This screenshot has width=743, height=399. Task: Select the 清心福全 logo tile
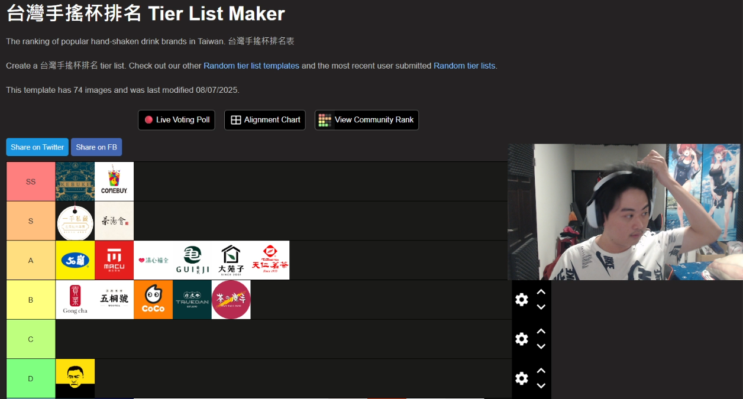click(x=153, y=260)
